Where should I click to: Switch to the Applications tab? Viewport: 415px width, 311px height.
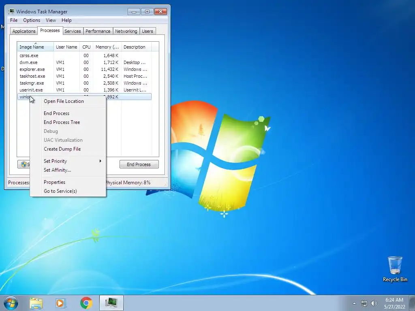pyautogui.click(x=24, y=31)
